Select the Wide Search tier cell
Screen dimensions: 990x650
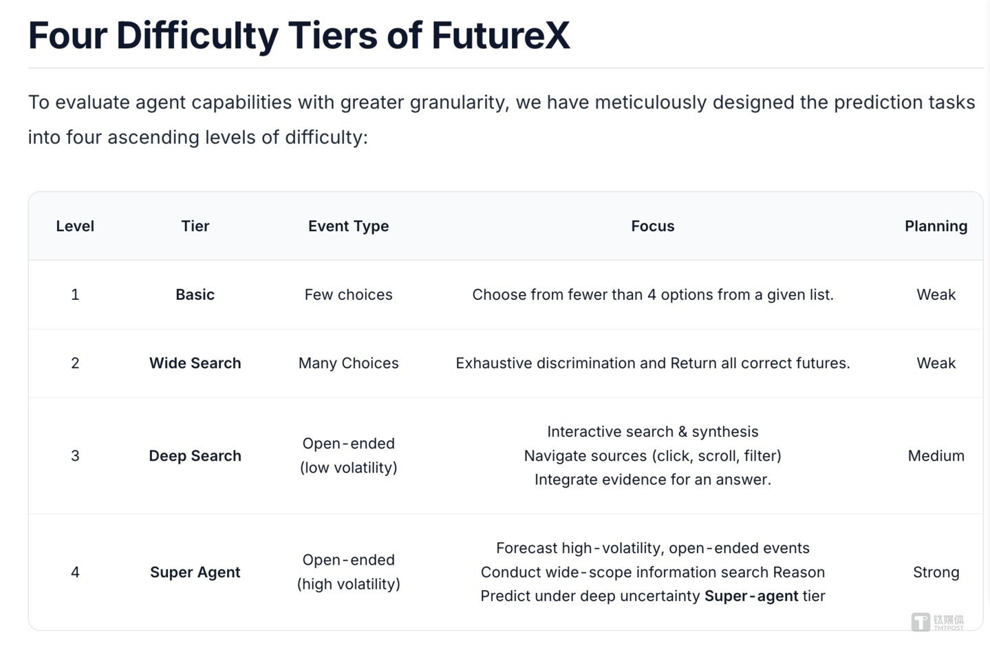195,363
